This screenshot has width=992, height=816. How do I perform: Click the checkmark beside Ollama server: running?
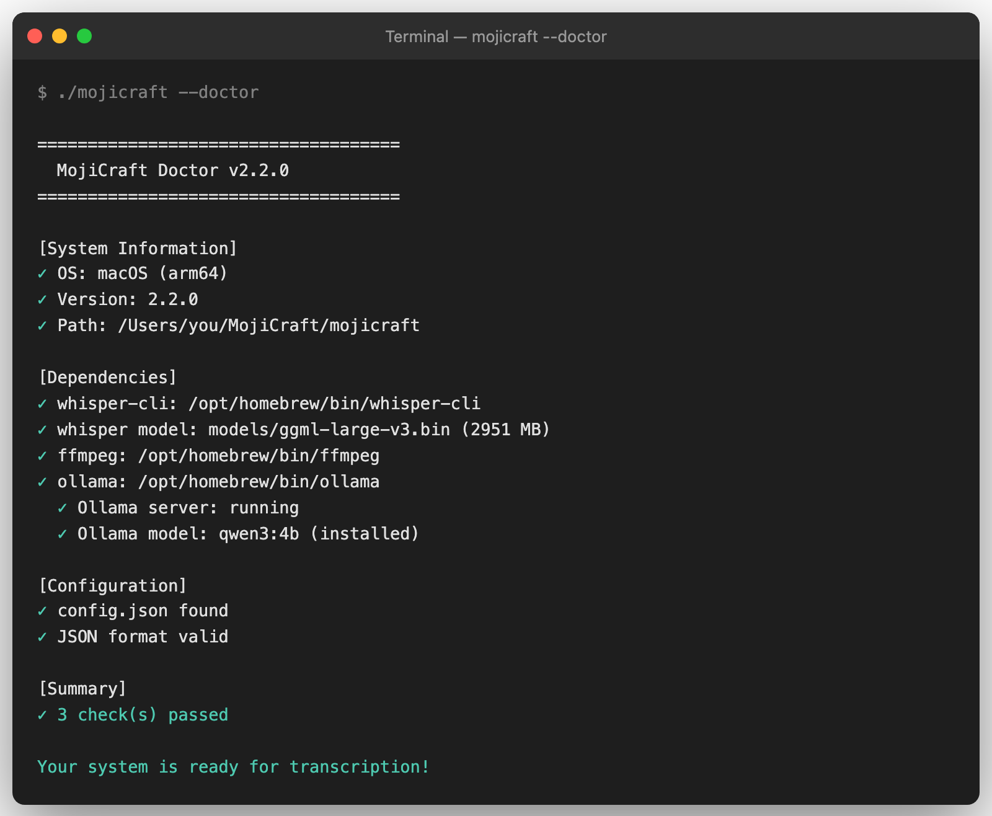62,508
